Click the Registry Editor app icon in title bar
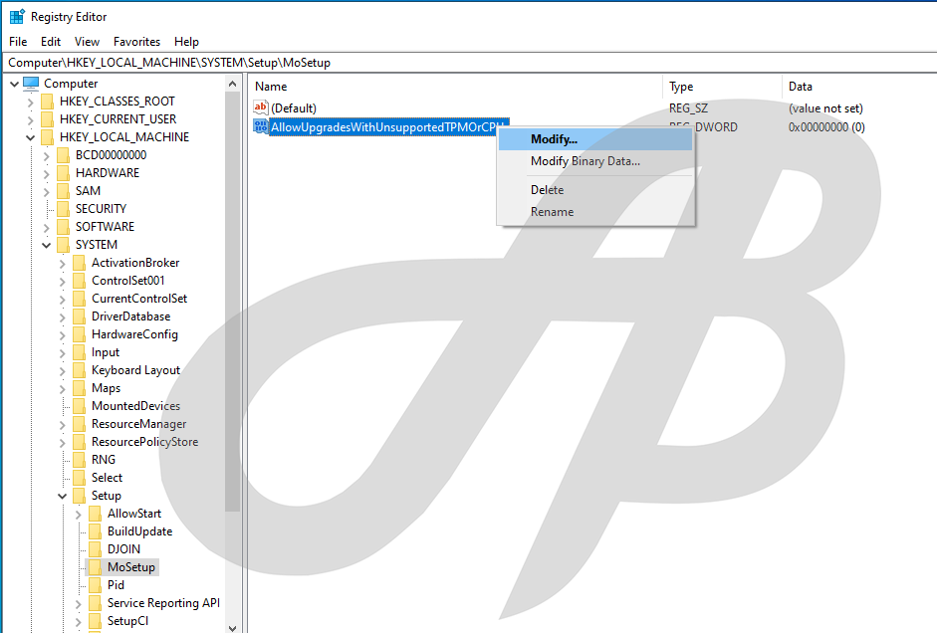 (x=17, y=16)
